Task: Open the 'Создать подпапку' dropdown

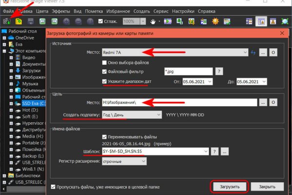Action: click(131, 115)
